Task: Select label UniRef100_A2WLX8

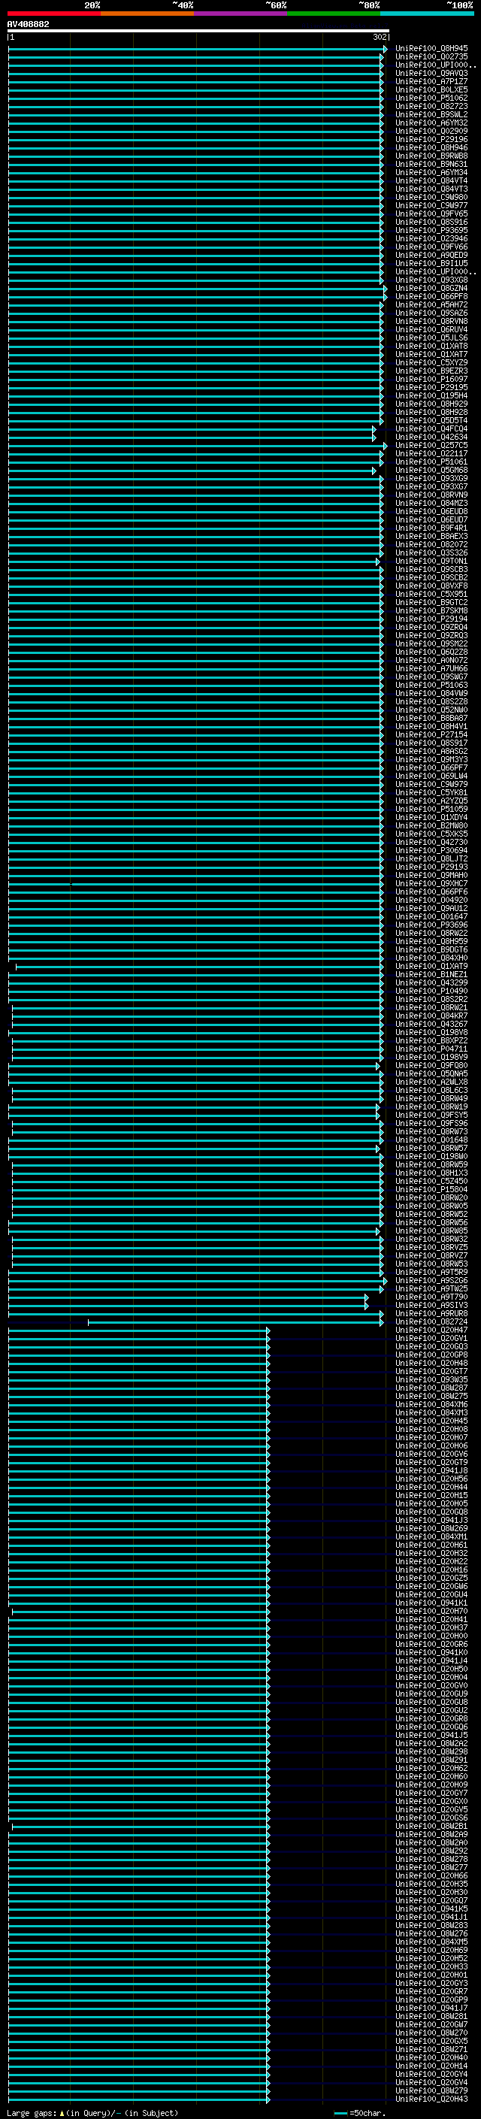Action: tap(431, 1082)
